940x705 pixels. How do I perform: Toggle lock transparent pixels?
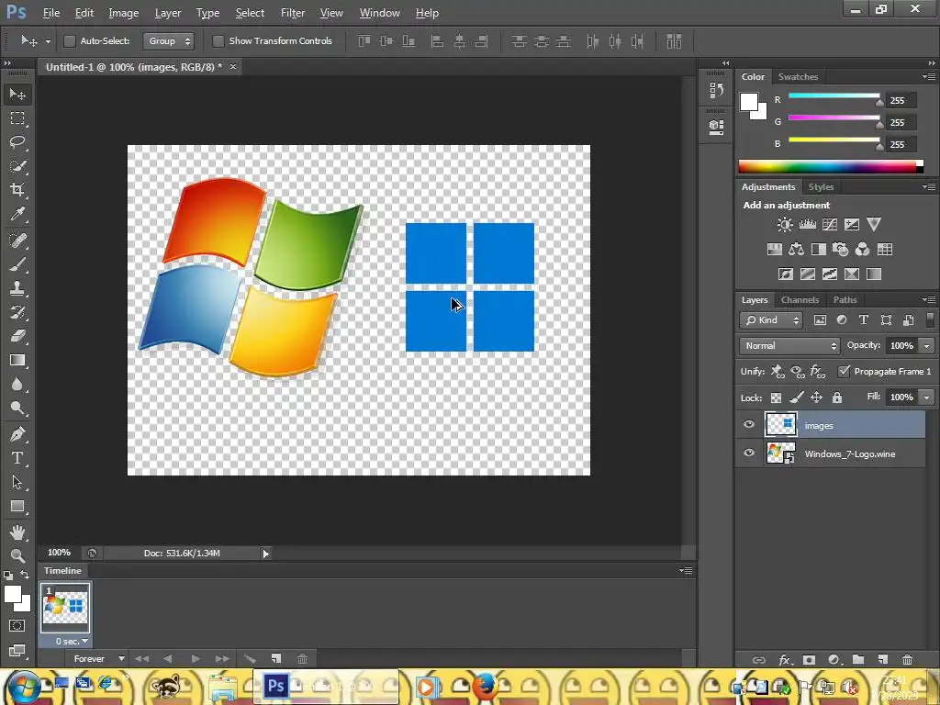(776, 397)
